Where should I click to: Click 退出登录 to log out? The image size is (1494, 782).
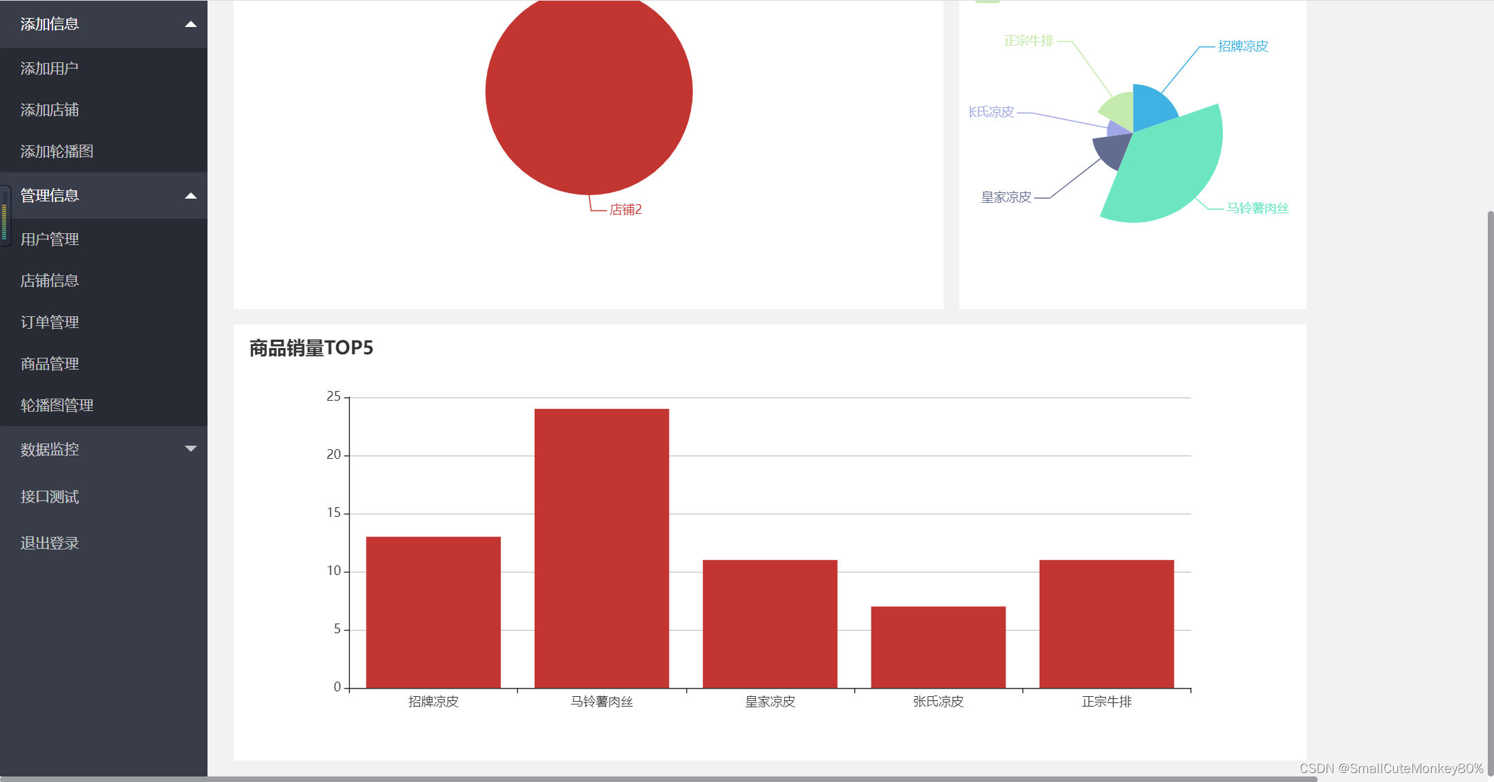(104, 543)
